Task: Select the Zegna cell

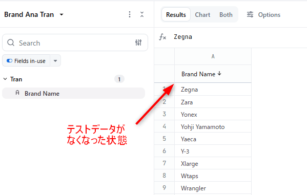Action: point(213,90)
